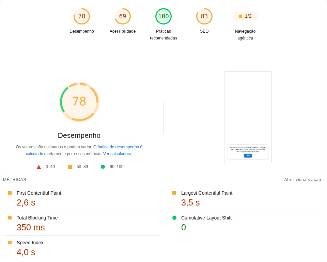Click the '90–100' legend range text
The width and height of the screenshot is (327, 262).
coord(116,167)
